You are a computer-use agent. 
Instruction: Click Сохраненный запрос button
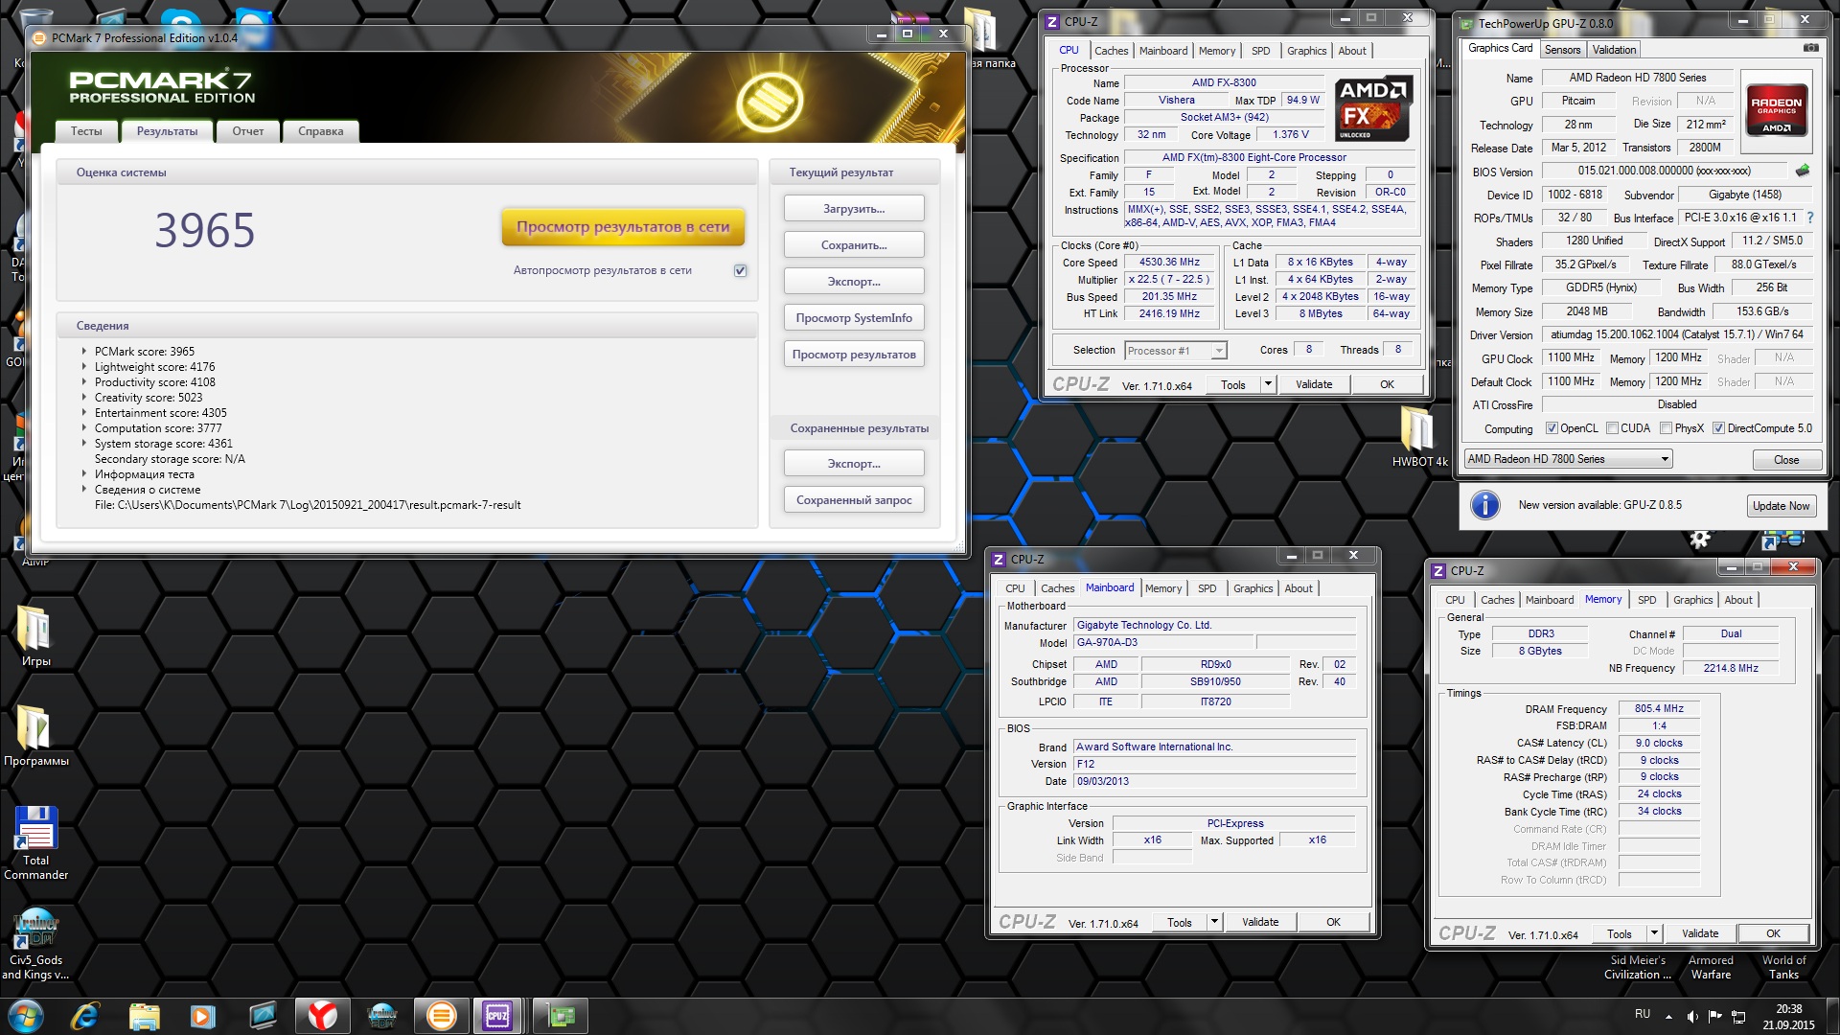pos(854,500)
